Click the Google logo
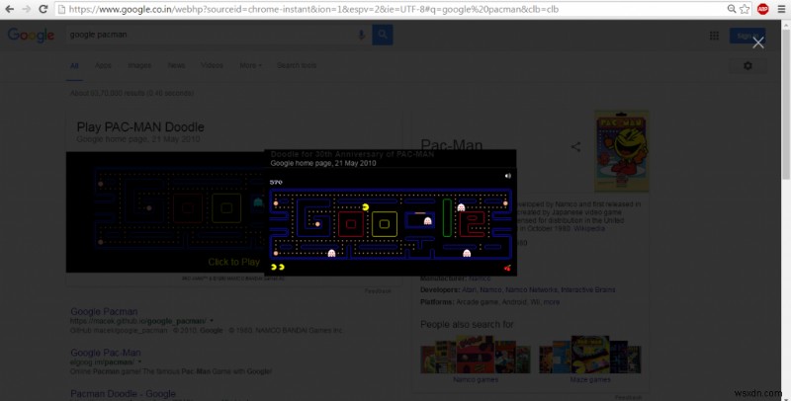The image size is (791, 401). 31,36
